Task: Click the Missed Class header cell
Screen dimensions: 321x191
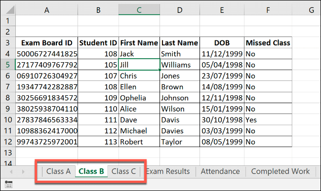Action: click(x=268, y=42)
